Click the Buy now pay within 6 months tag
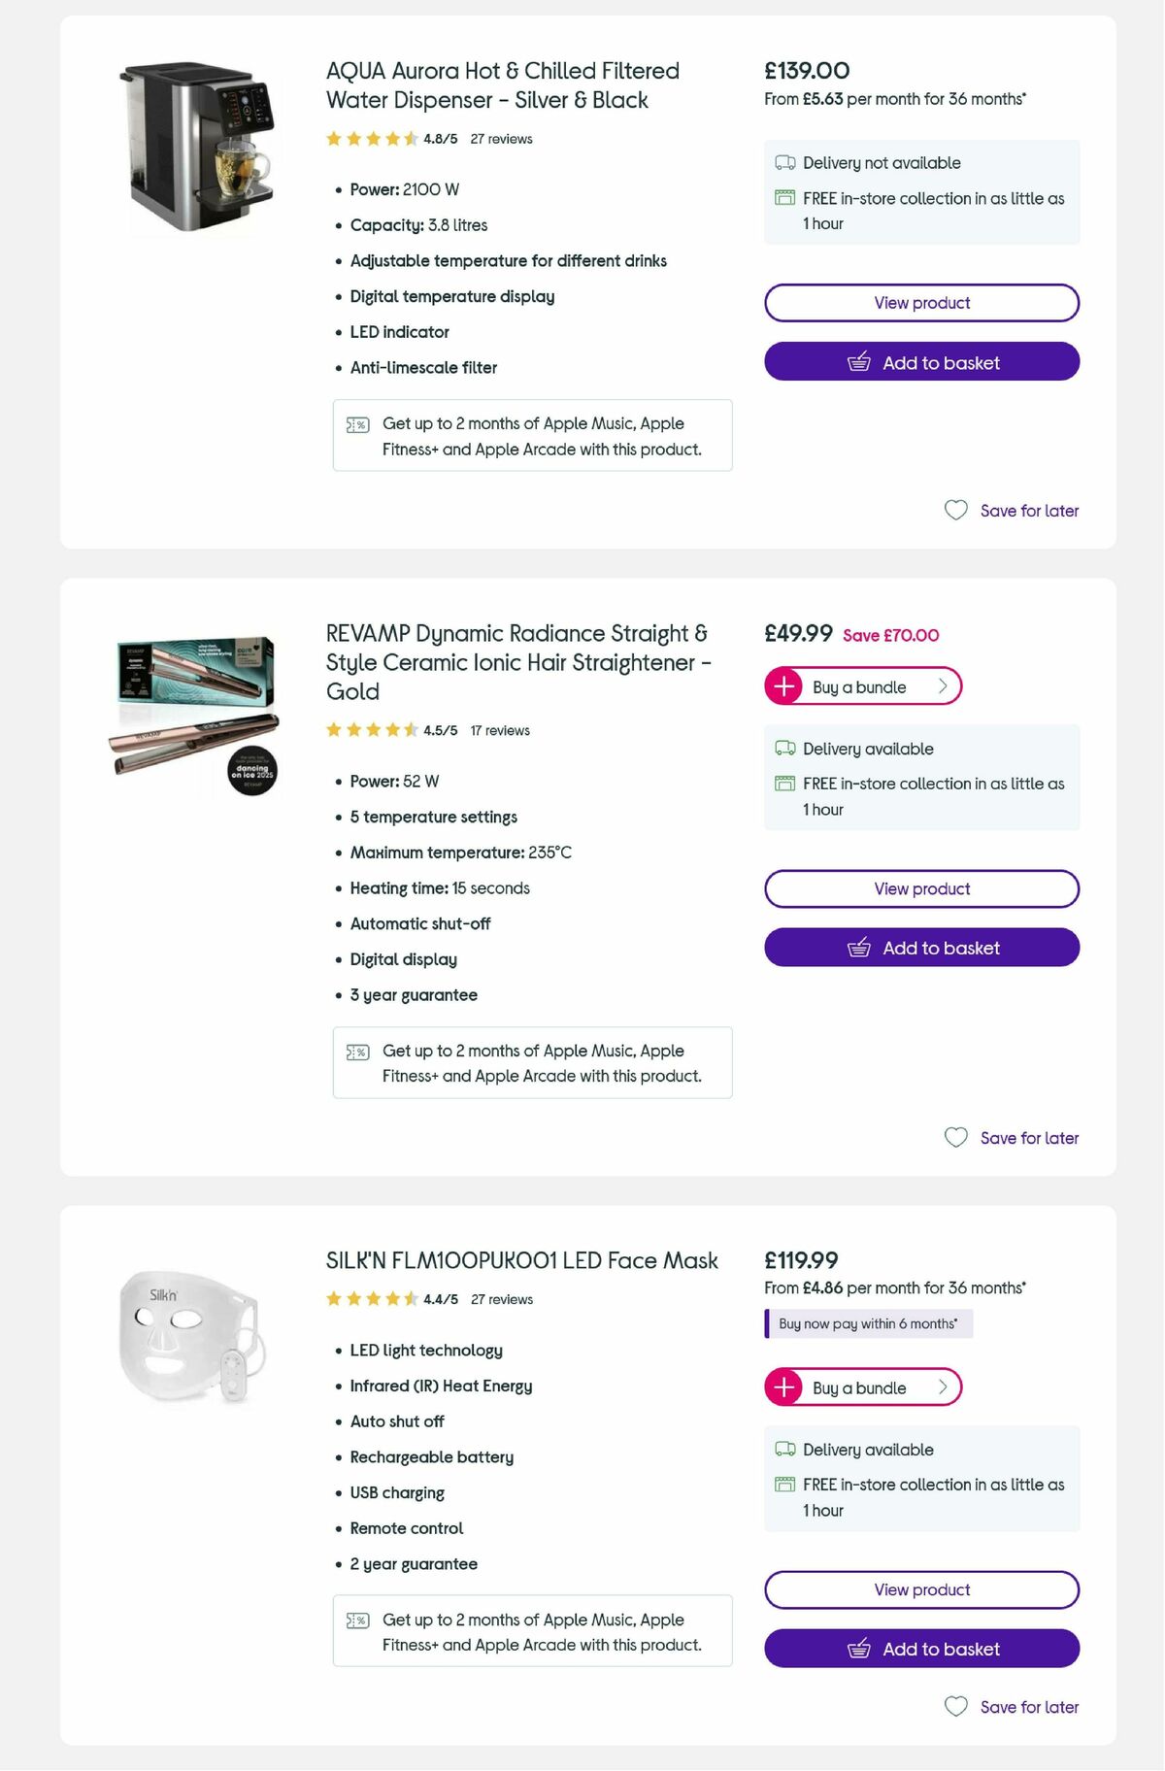 (869, 1322)
